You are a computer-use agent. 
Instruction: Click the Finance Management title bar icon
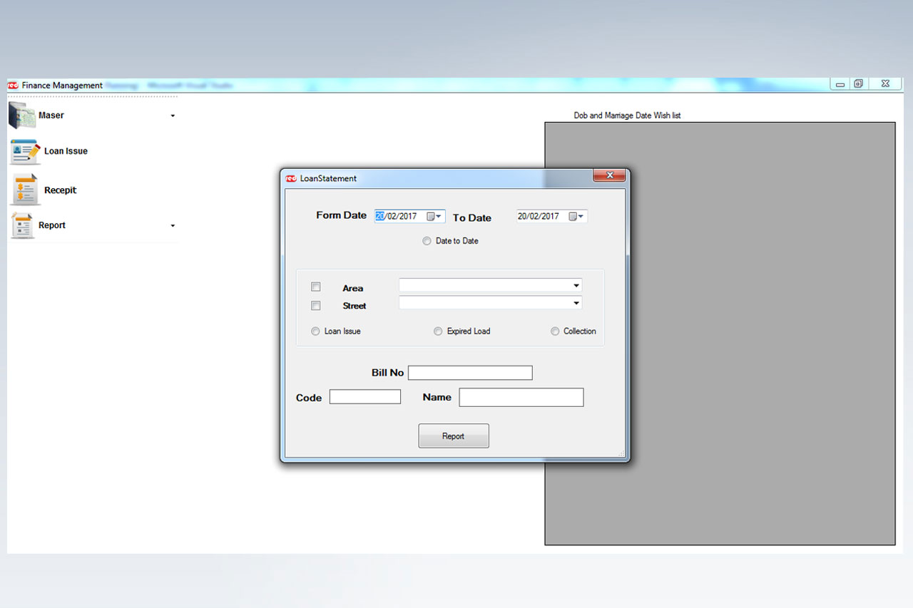(x=13, y=86)
